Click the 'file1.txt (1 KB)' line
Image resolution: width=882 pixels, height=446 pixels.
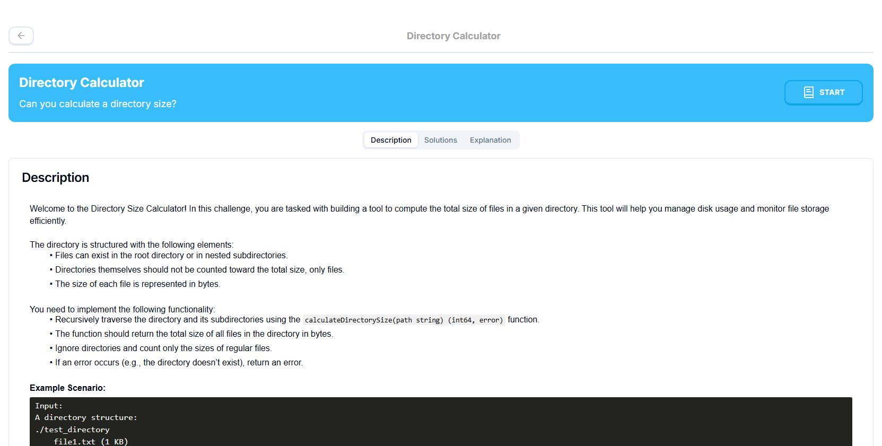[91, 441]
